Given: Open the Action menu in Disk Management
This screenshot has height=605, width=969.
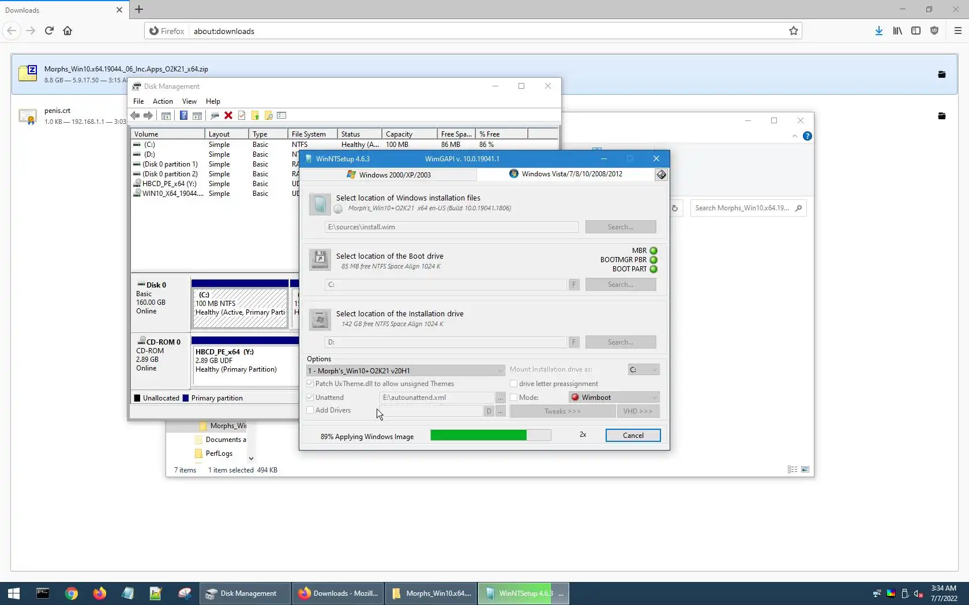Looking at the screenshot, I should click(163, 101).
